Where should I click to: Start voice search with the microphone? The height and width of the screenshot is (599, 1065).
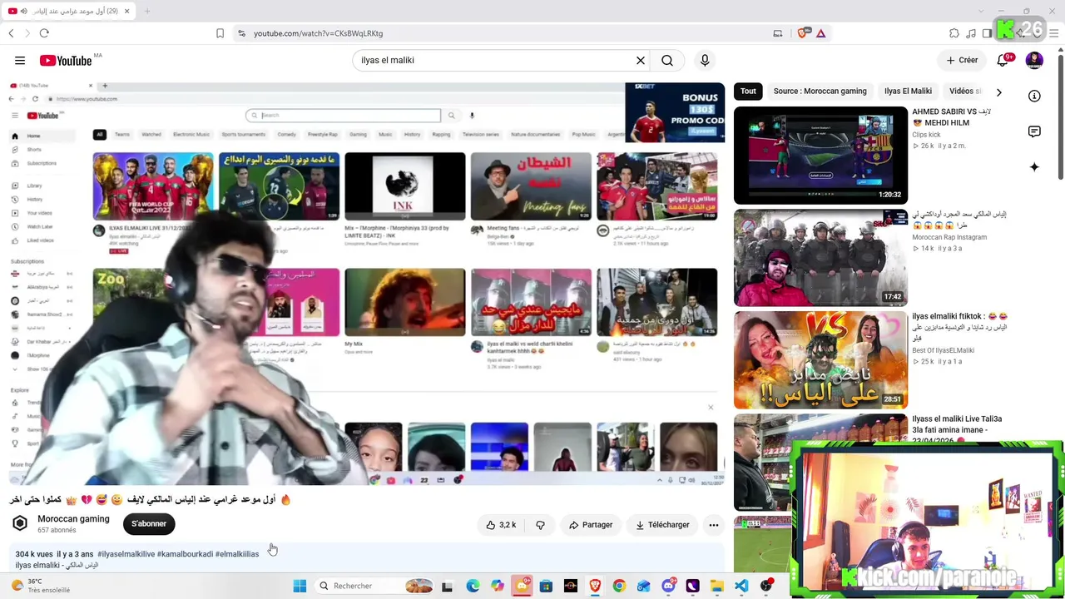(705, 60)
